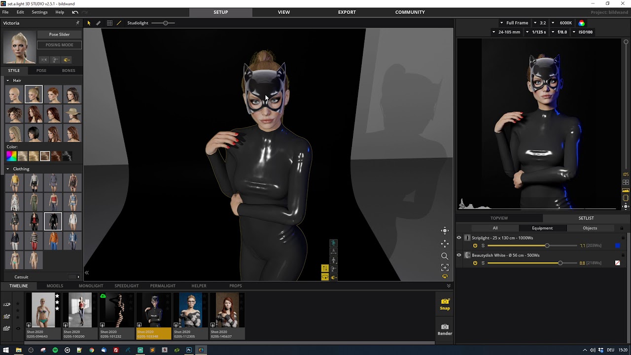
Task: Click the teal standing pose icon
Action: [x=333, y=243]
